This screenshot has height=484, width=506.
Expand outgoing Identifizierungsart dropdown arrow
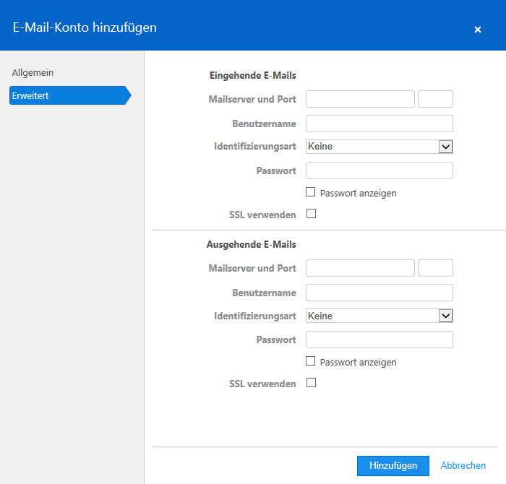(446, 316)
